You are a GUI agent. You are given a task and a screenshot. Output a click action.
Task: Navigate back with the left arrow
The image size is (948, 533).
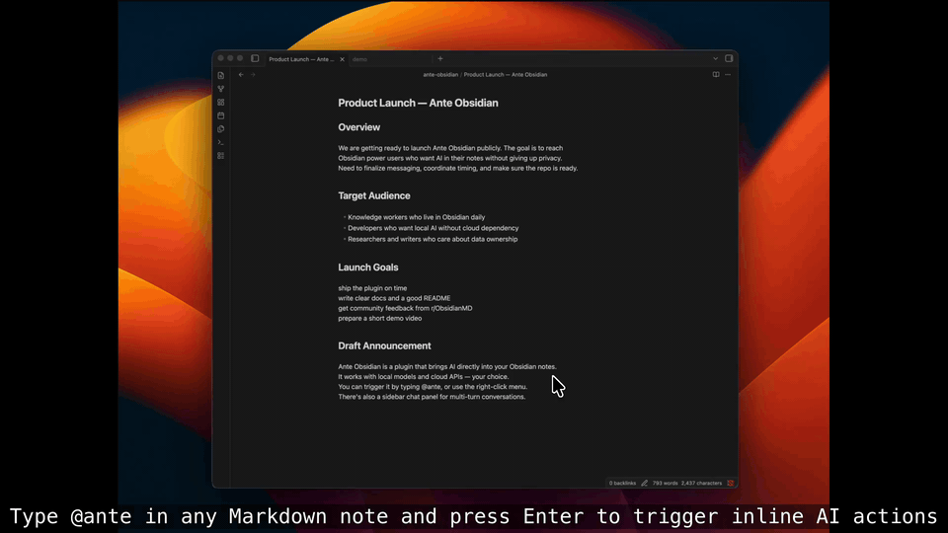(x=241, y=75)
